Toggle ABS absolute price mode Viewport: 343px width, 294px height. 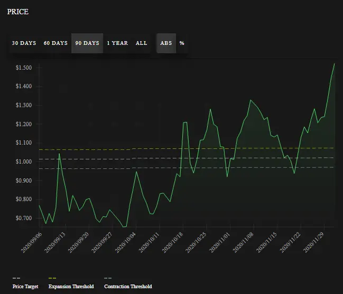[x=166, y=43]
